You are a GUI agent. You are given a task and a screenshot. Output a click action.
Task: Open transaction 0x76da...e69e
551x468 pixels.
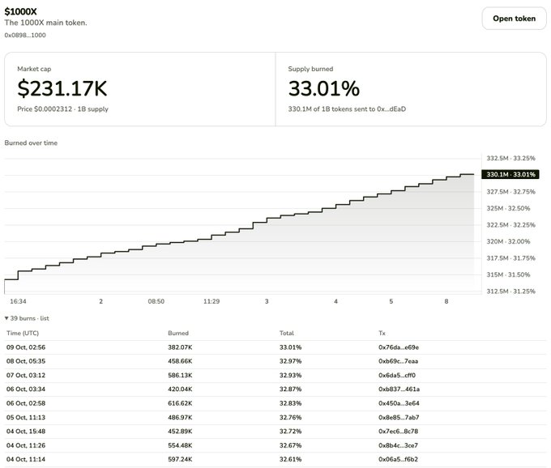point(399,347)
